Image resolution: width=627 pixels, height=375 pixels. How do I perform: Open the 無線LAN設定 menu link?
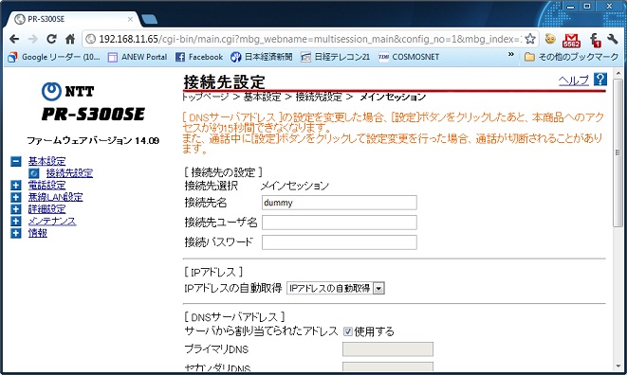click(56, 197)
